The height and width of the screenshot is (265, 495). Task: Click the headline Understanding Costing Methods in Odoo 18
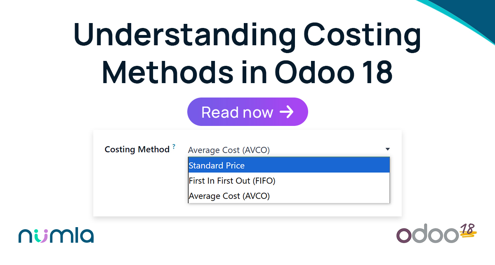pyautogui.click(x=247, y=53)
